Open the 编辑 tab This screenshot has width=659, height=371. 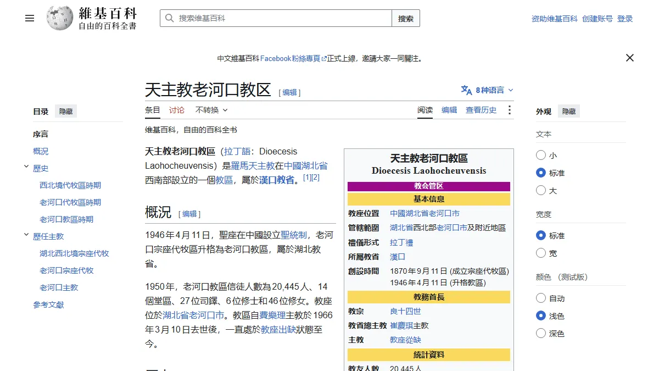pyautogui.click(x=449, y=110)
